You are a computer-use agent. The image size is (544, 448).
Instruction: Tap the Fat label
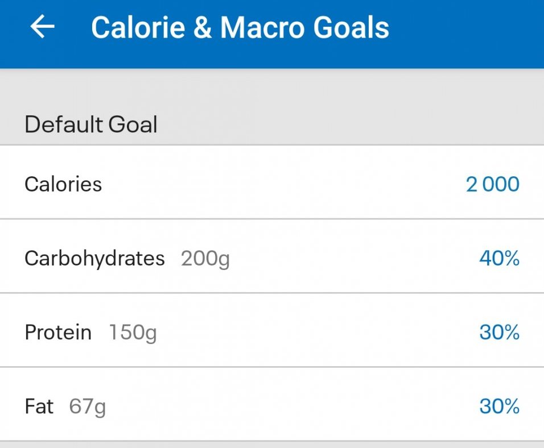39,406
